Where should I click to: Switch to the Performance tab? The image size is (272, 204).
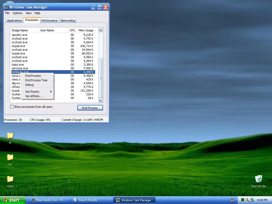coord(49,20)
